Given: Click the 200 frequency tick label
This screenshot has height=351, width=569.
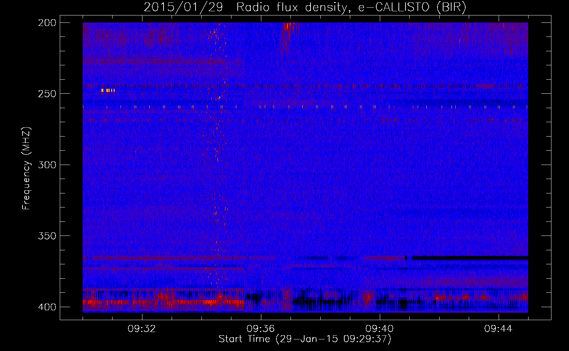Looking at the screenshot, I should coord(47,22).
